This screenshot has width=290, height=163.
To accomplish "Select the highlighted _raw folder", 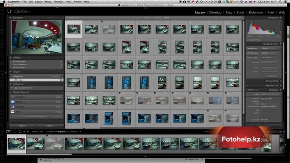I will pos(36,80).
